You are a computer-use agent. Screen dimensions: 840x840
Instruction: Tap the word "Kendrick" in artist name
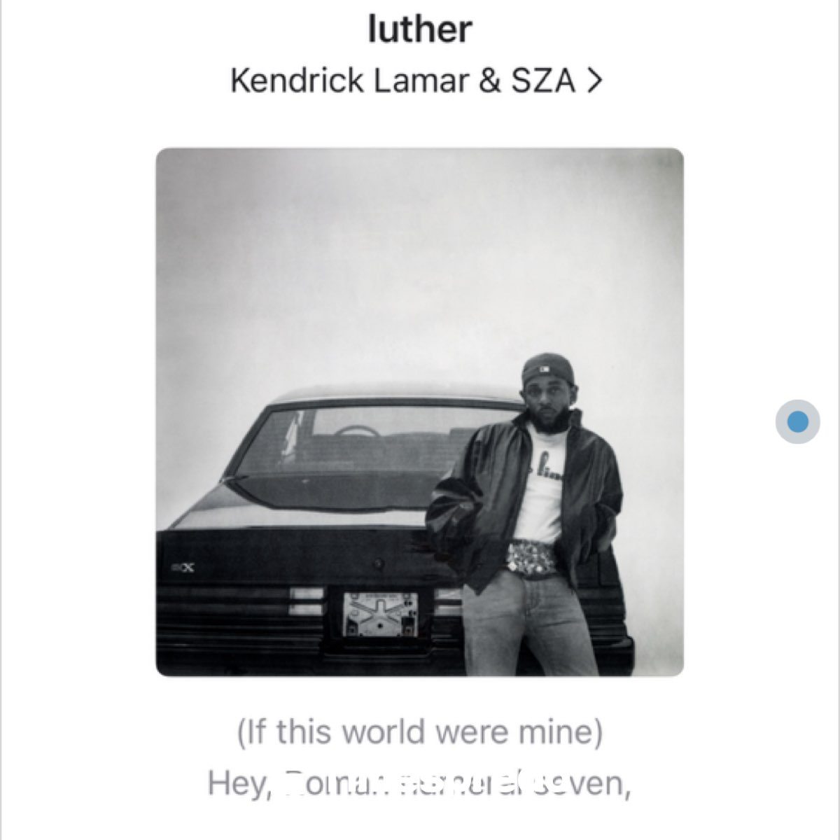(x=297, y=81)
